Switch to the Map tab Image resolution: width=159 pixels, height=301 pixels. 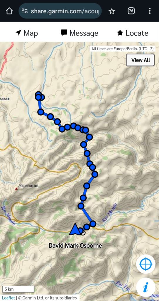[x=26, y=33]
